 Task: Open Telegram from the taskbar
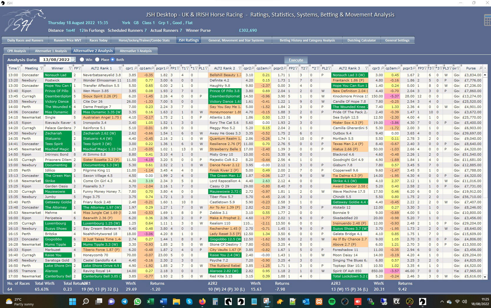pos(124,302)
